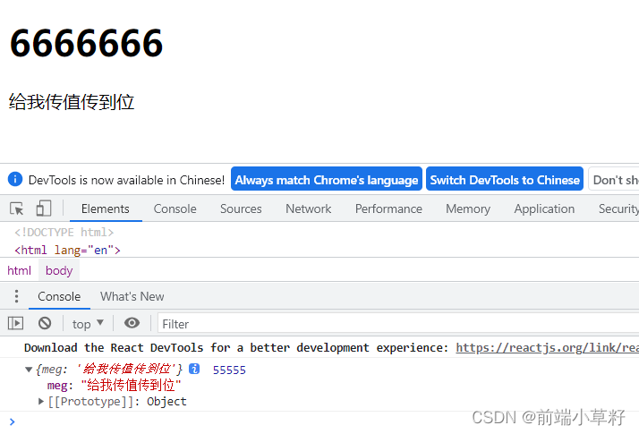The width and height of the screenshot is (639, 434).
Task: Select the html breadcrumb item
Action: click(19, 270)
